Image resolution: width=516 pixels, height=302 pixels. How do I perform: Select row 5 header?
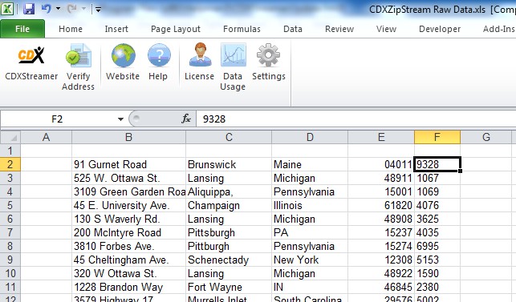coord(10,205)
